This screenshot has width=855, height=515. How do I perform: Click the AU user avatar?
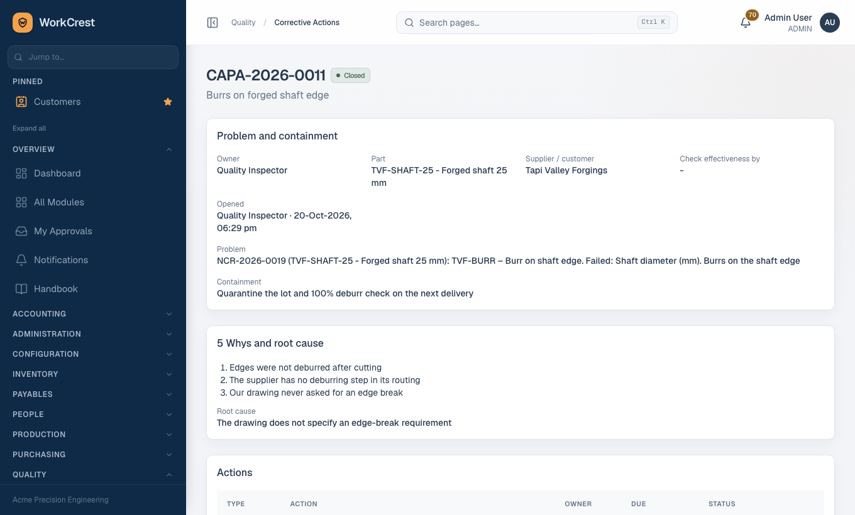tap(830, 23)
